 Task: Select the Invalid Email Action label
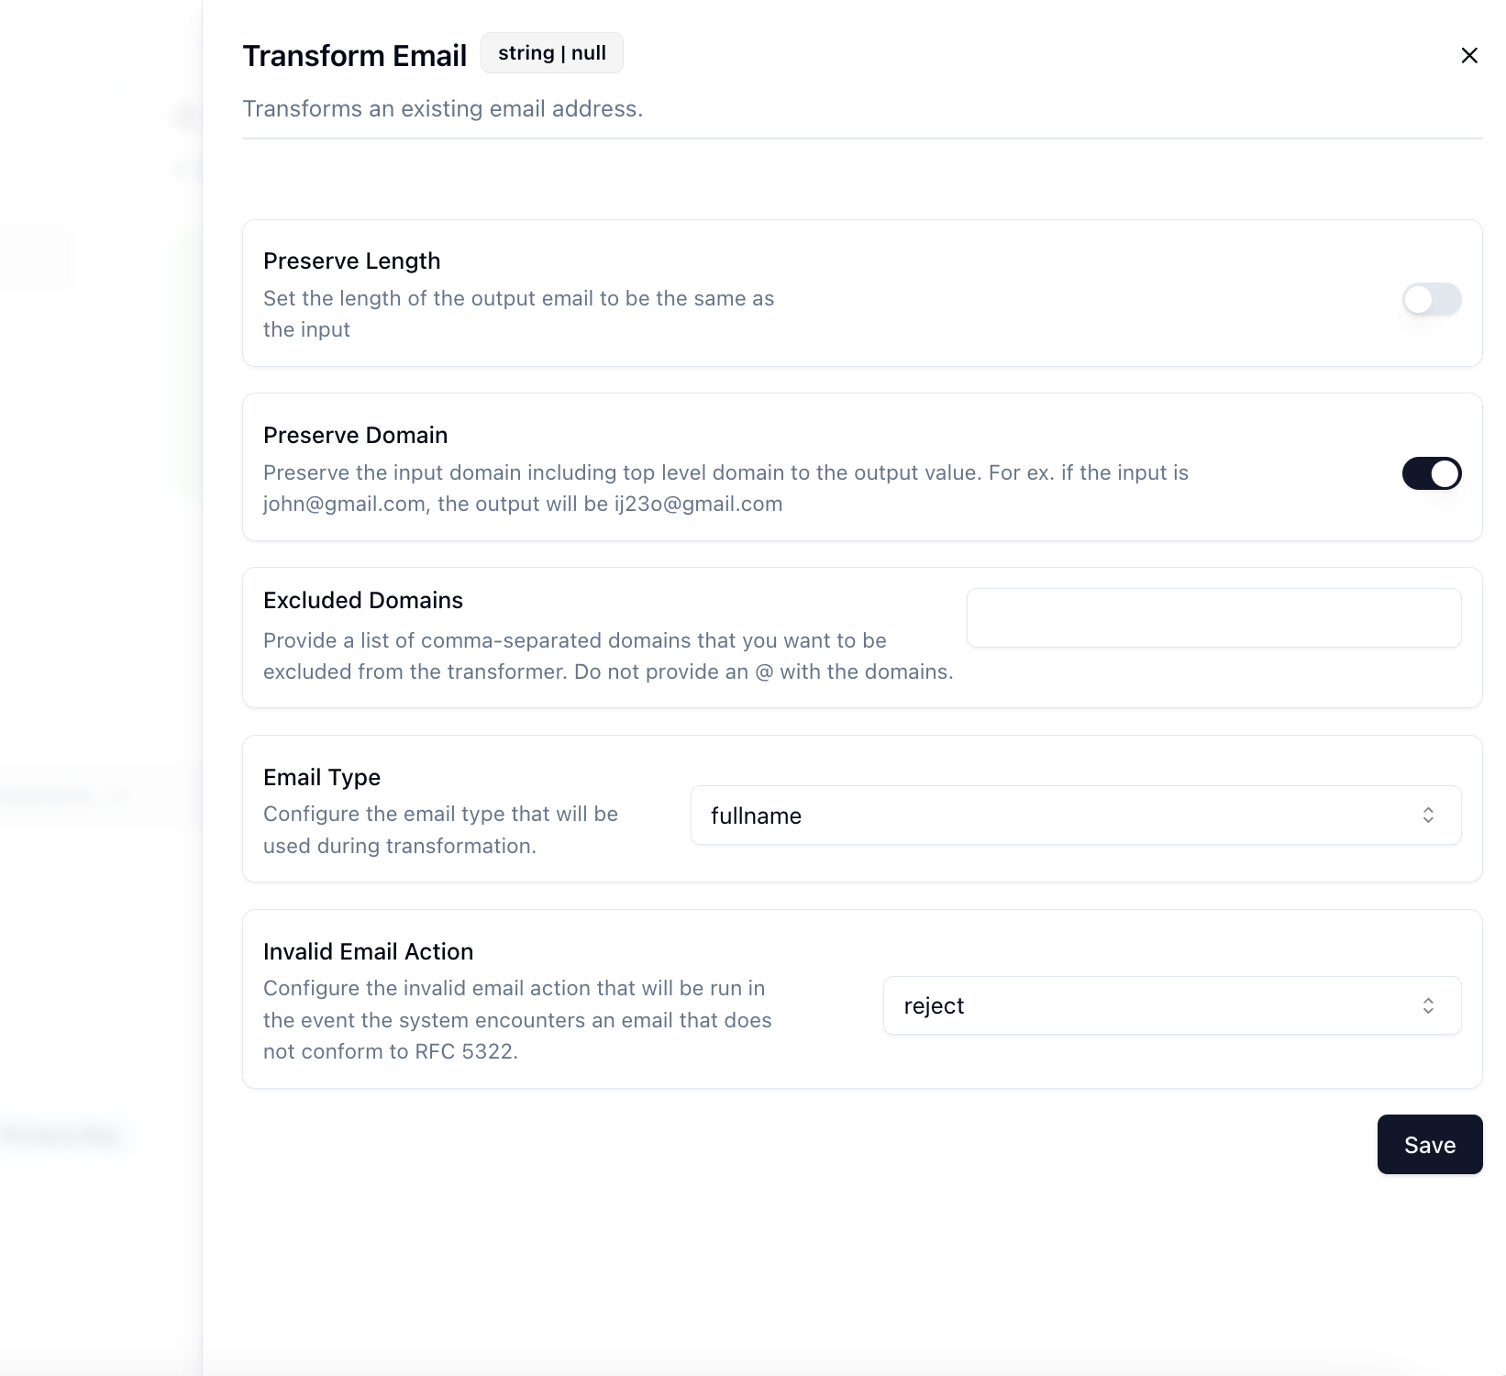pos(369,951)
